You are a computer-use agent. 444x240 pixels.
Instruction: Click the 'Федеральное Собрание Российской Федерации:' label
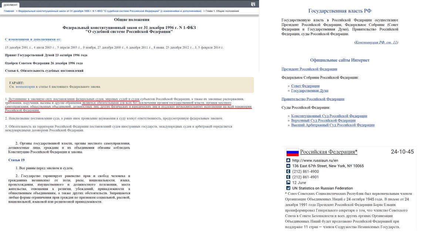pos(320,77)
